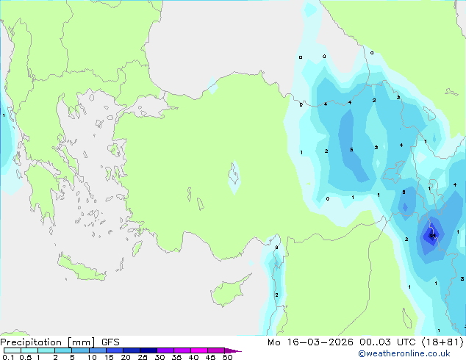Click the 15–20 mm legend color box
The image size is (466, 360).
click(x=115, y=350)
